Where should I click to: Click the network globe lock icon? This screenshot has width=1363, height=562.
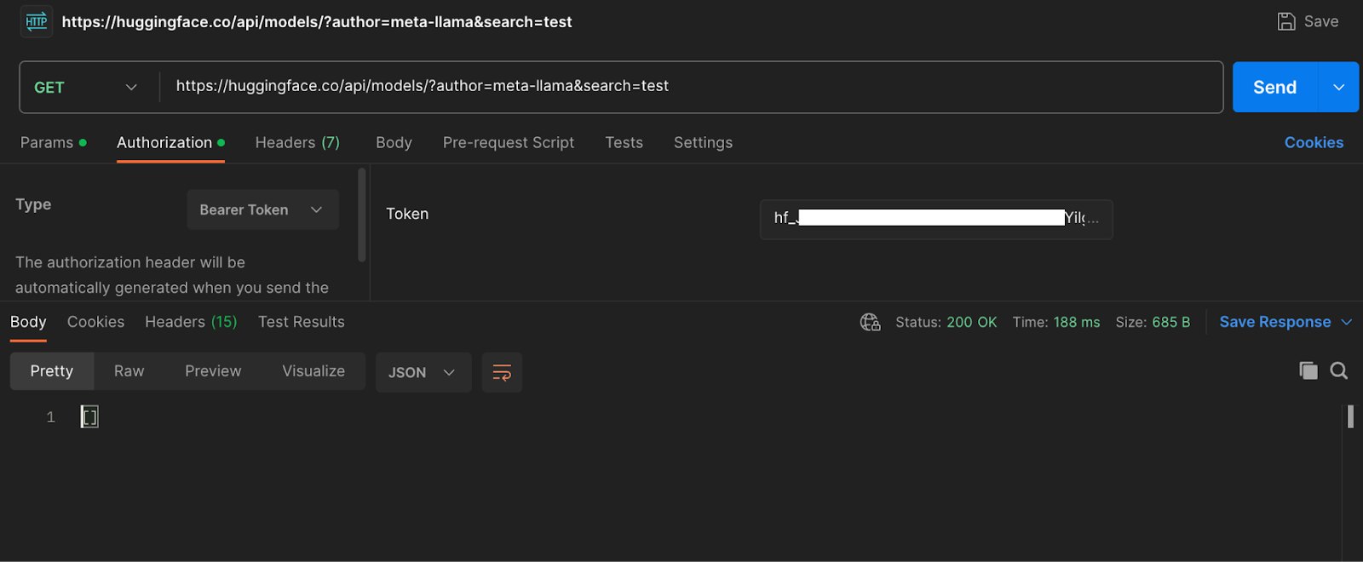[870, 322]
